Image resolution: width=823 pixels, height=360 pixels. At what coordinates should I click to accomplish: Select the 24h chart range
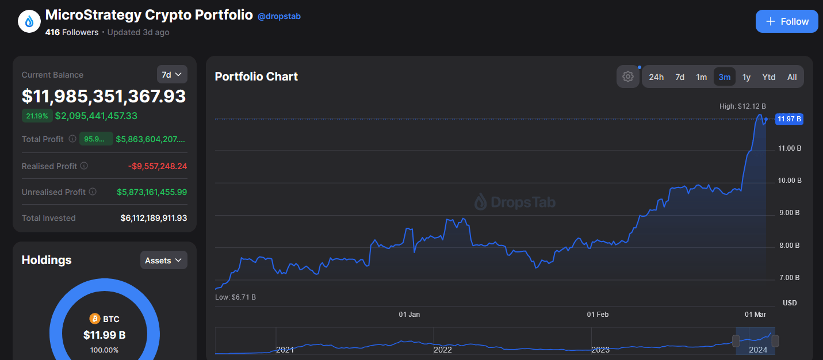(656, 77)
